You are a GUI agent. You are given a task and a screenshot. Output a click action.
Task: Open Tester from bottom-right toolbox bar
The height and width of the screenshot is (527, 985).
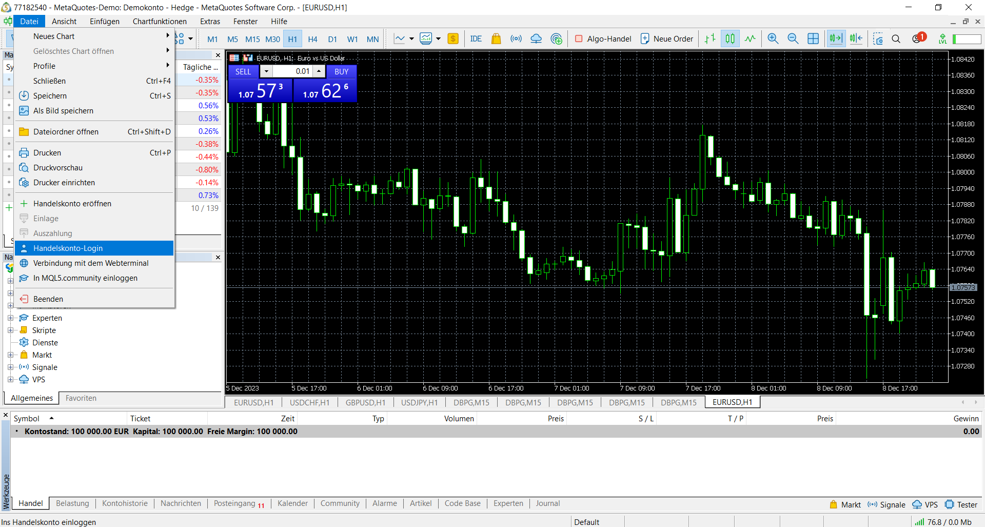coord(961,505)
